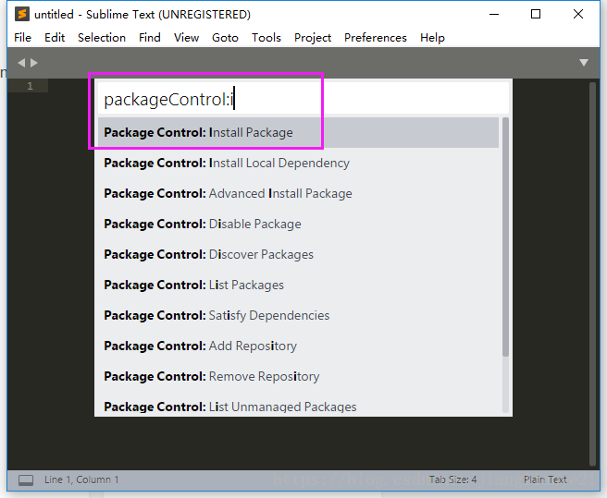Click the Sublime Text app icon in title bar

[22, 14]
